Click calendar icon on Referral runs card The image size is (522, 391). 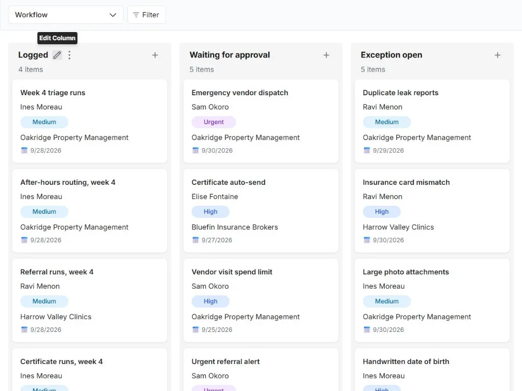pos(24,329)
